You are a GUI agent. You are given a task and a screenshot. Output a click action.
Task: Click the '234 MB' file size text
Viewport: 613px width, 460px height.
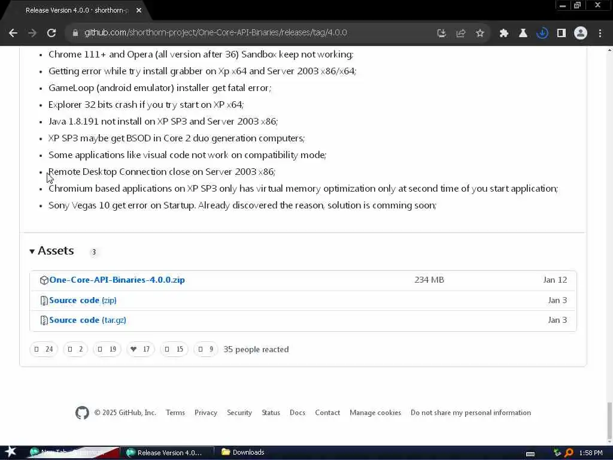[x=429, y=280]
